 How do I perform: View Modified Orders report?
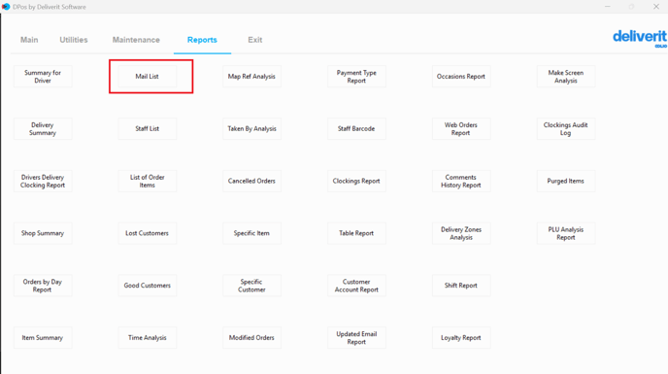click(x=251, y=338)
